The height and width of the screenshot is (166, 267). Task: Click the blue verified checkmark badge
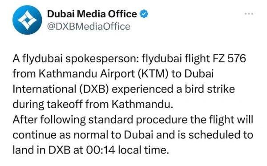click(x=144, y=14)
